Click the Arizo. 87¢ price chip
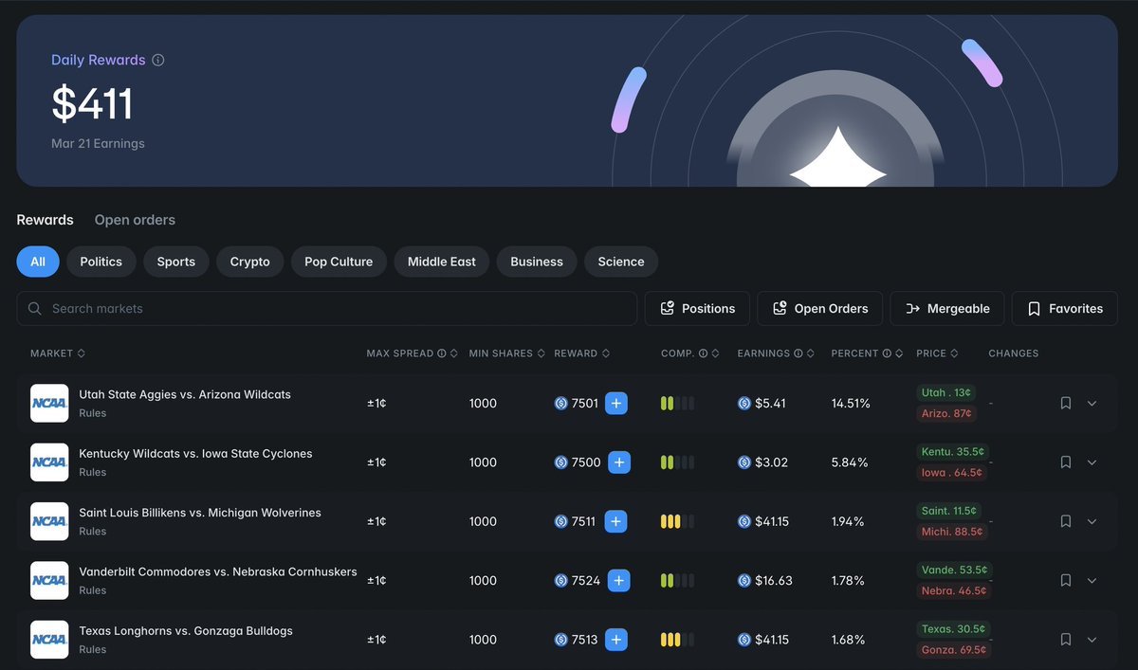1138x670 pixels. click(x=946, y=413)
